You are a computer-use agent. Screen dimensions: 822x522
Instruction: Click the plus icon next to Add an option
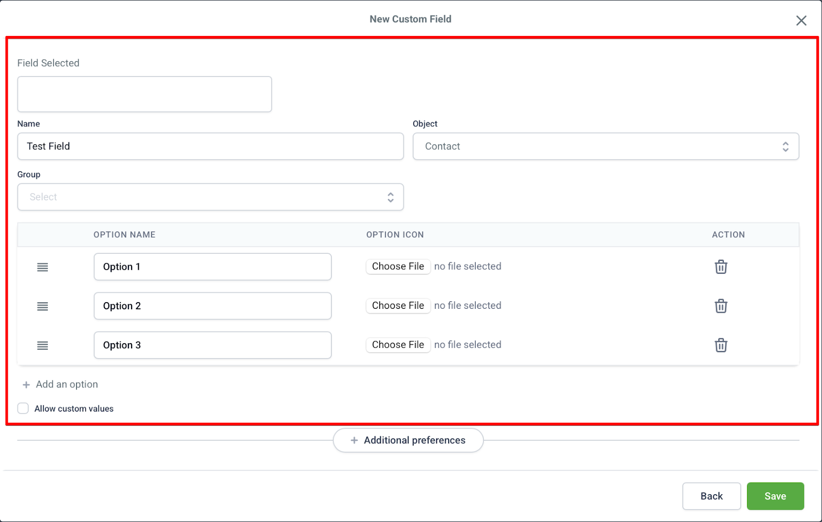pyautogui.click(x=26, y=385)
